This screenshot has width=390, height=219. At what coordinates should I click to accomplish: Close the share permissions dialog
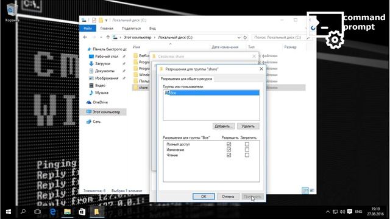point(261,69)
